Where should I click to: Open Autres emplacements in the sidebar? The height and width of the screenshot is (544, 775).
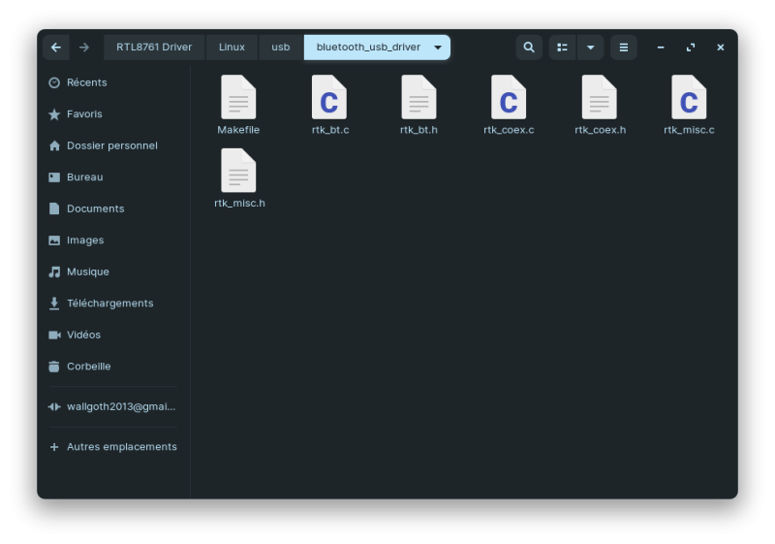pos(121,447)
